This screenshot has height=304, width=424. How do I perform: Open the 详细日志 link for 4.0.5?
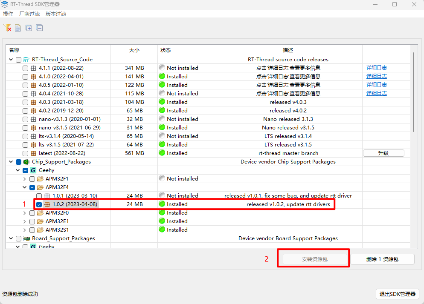pyautogui.click(x=376, y=85)
